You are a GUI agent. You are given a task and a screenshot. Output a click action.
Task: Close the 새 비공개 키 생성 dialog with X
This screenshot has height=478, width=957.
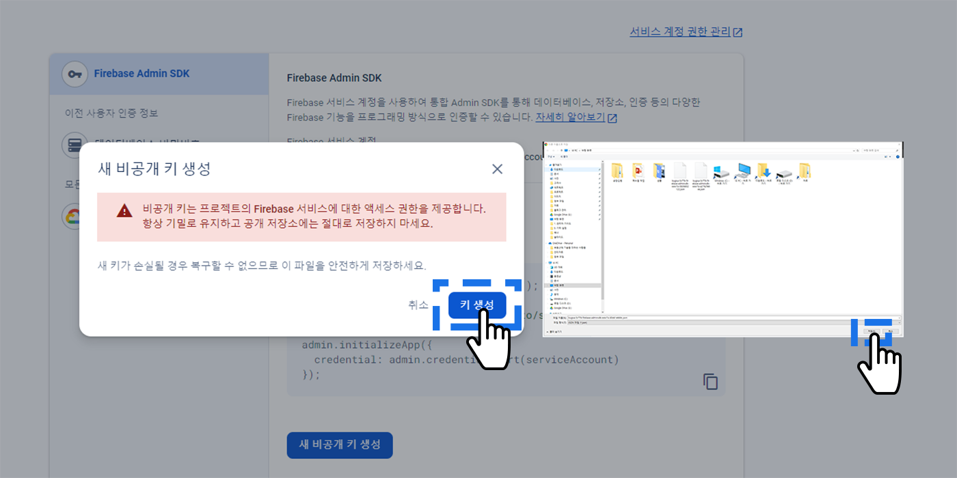pyautogui.click(x=497, y=169)
